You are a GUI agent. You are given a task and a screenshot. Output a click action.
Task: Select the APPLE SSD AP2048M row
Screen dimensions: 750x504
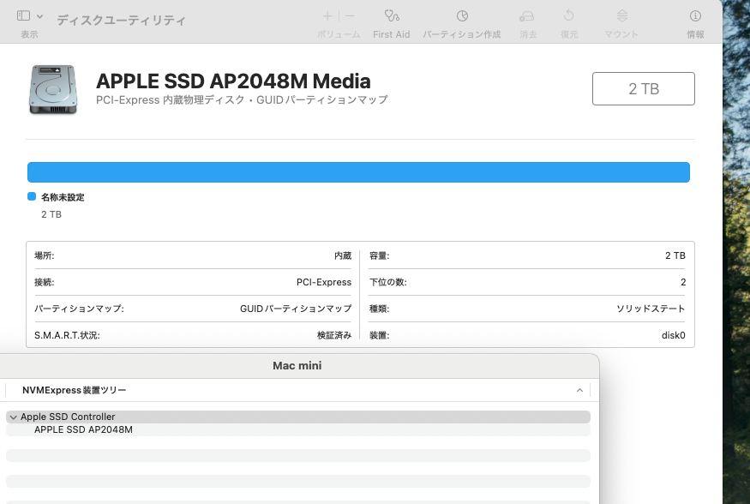tap(298, 430)
